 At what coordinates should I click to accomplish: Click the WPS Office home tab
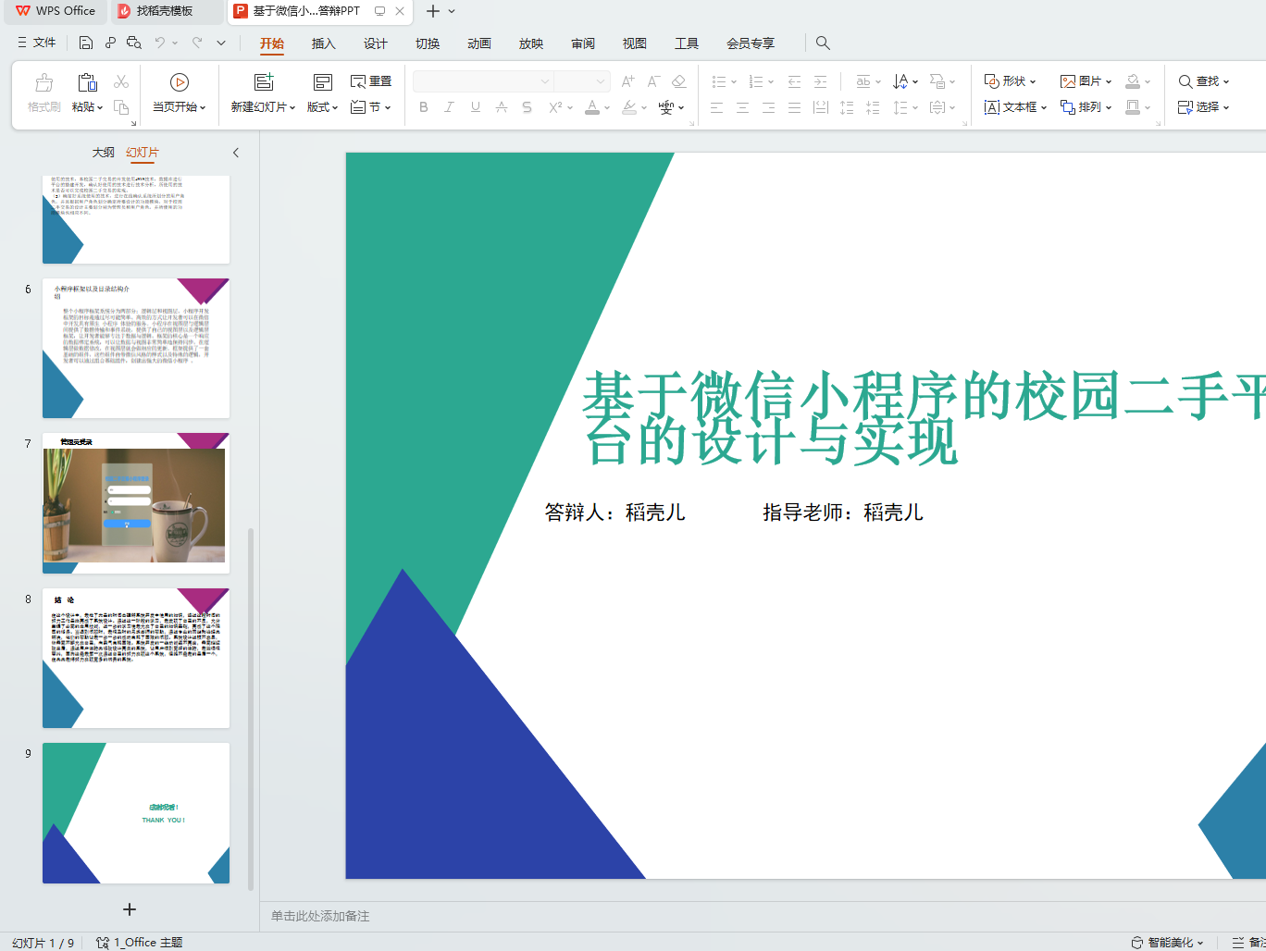pos(56,11)
